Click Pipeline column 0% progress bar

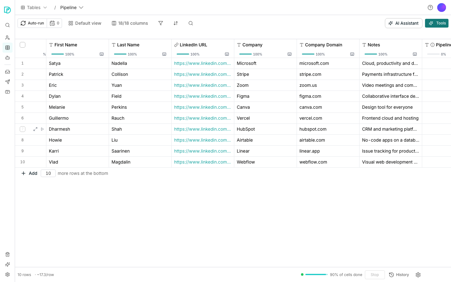pos(433,54)
